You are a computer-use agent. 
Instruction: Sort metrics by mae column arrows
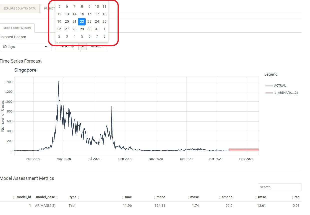(123, 197)
